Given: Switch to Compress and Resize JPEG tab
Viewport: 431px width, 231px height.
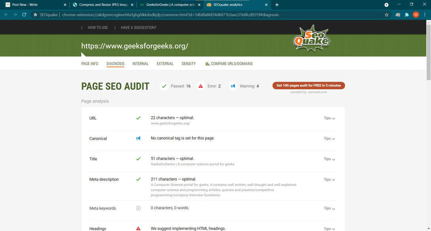Looking at the screenshot, I should point(103,5).
